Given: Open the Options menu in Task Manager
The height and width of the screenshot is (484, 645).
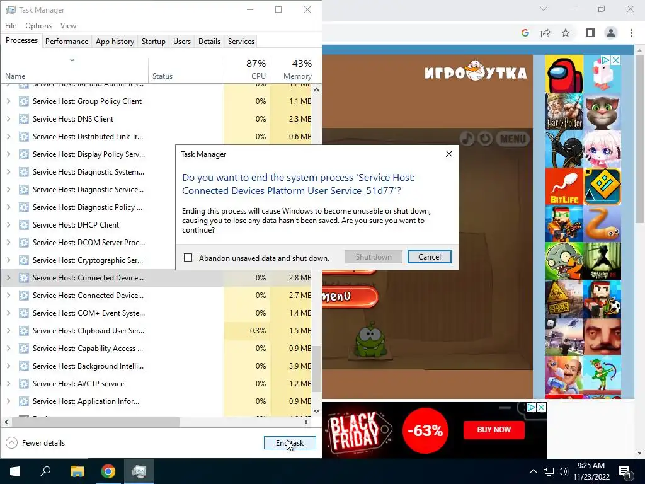Looking at the screenshot, I should coord(38,25).
